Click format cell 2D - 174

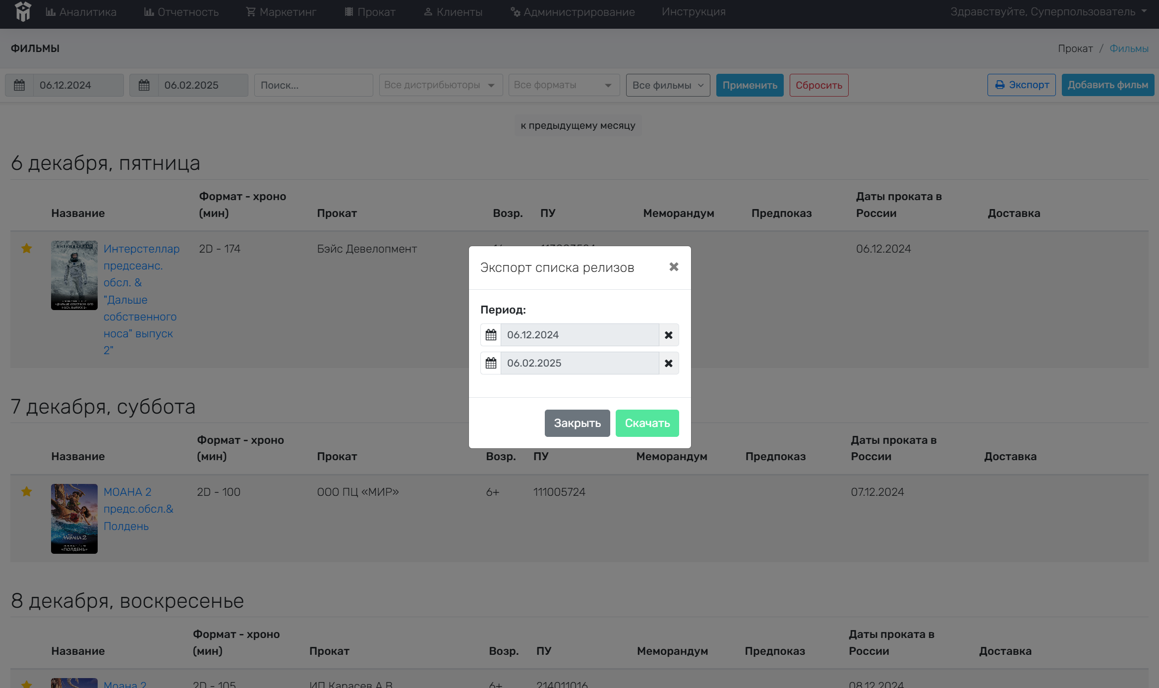pos(220,249)
